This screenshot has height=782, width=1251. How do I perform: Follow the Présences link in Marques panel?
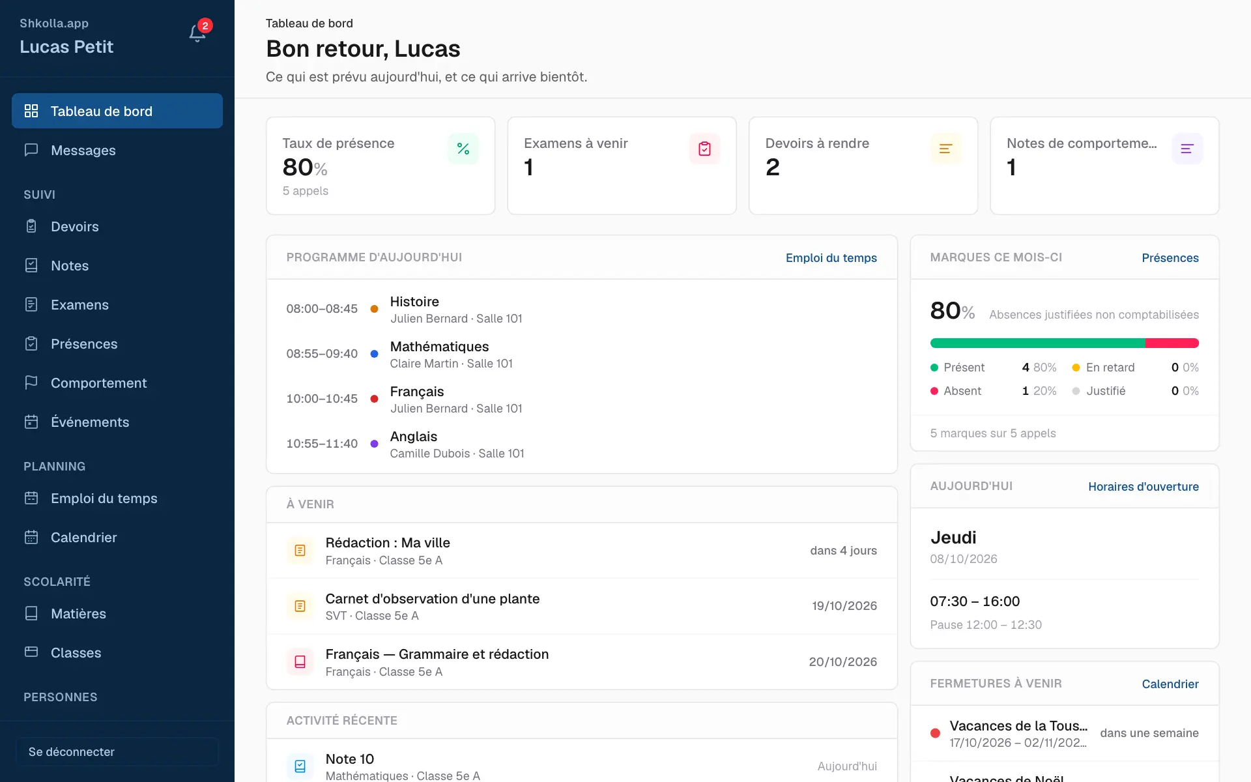pos(1170,257)
